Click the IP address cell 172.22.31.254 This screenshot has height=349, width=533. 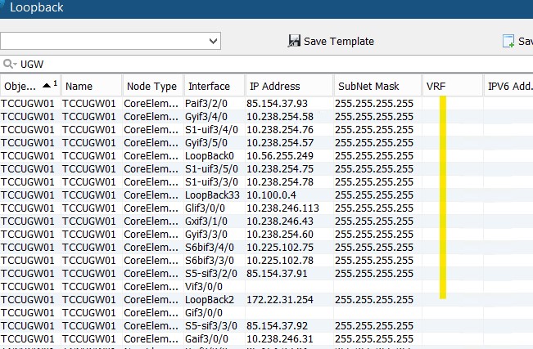[282, 299]
